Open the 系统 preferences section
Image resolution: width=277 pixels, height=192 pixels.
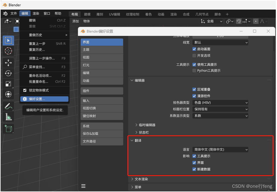[102, 126]
